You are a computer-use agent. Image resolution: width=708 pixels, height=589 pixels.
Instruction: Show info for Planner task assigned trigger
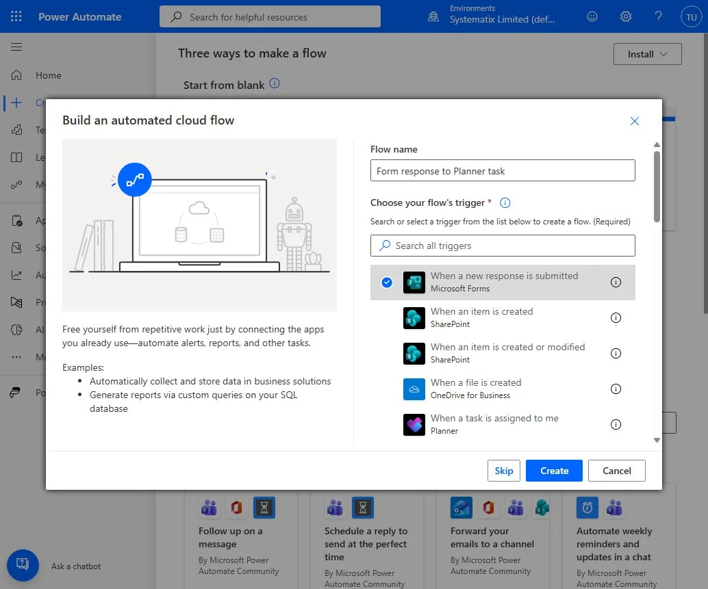(616, 425)
